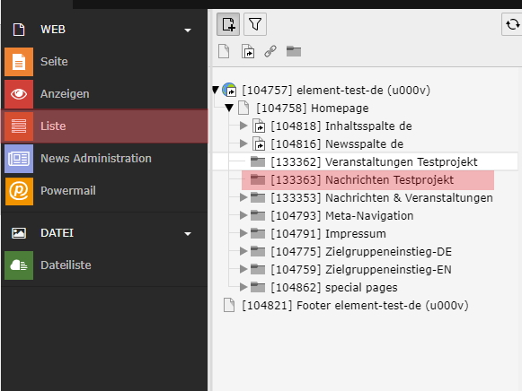Expand the Meta-Navigation folder

[x=243, y=215]
